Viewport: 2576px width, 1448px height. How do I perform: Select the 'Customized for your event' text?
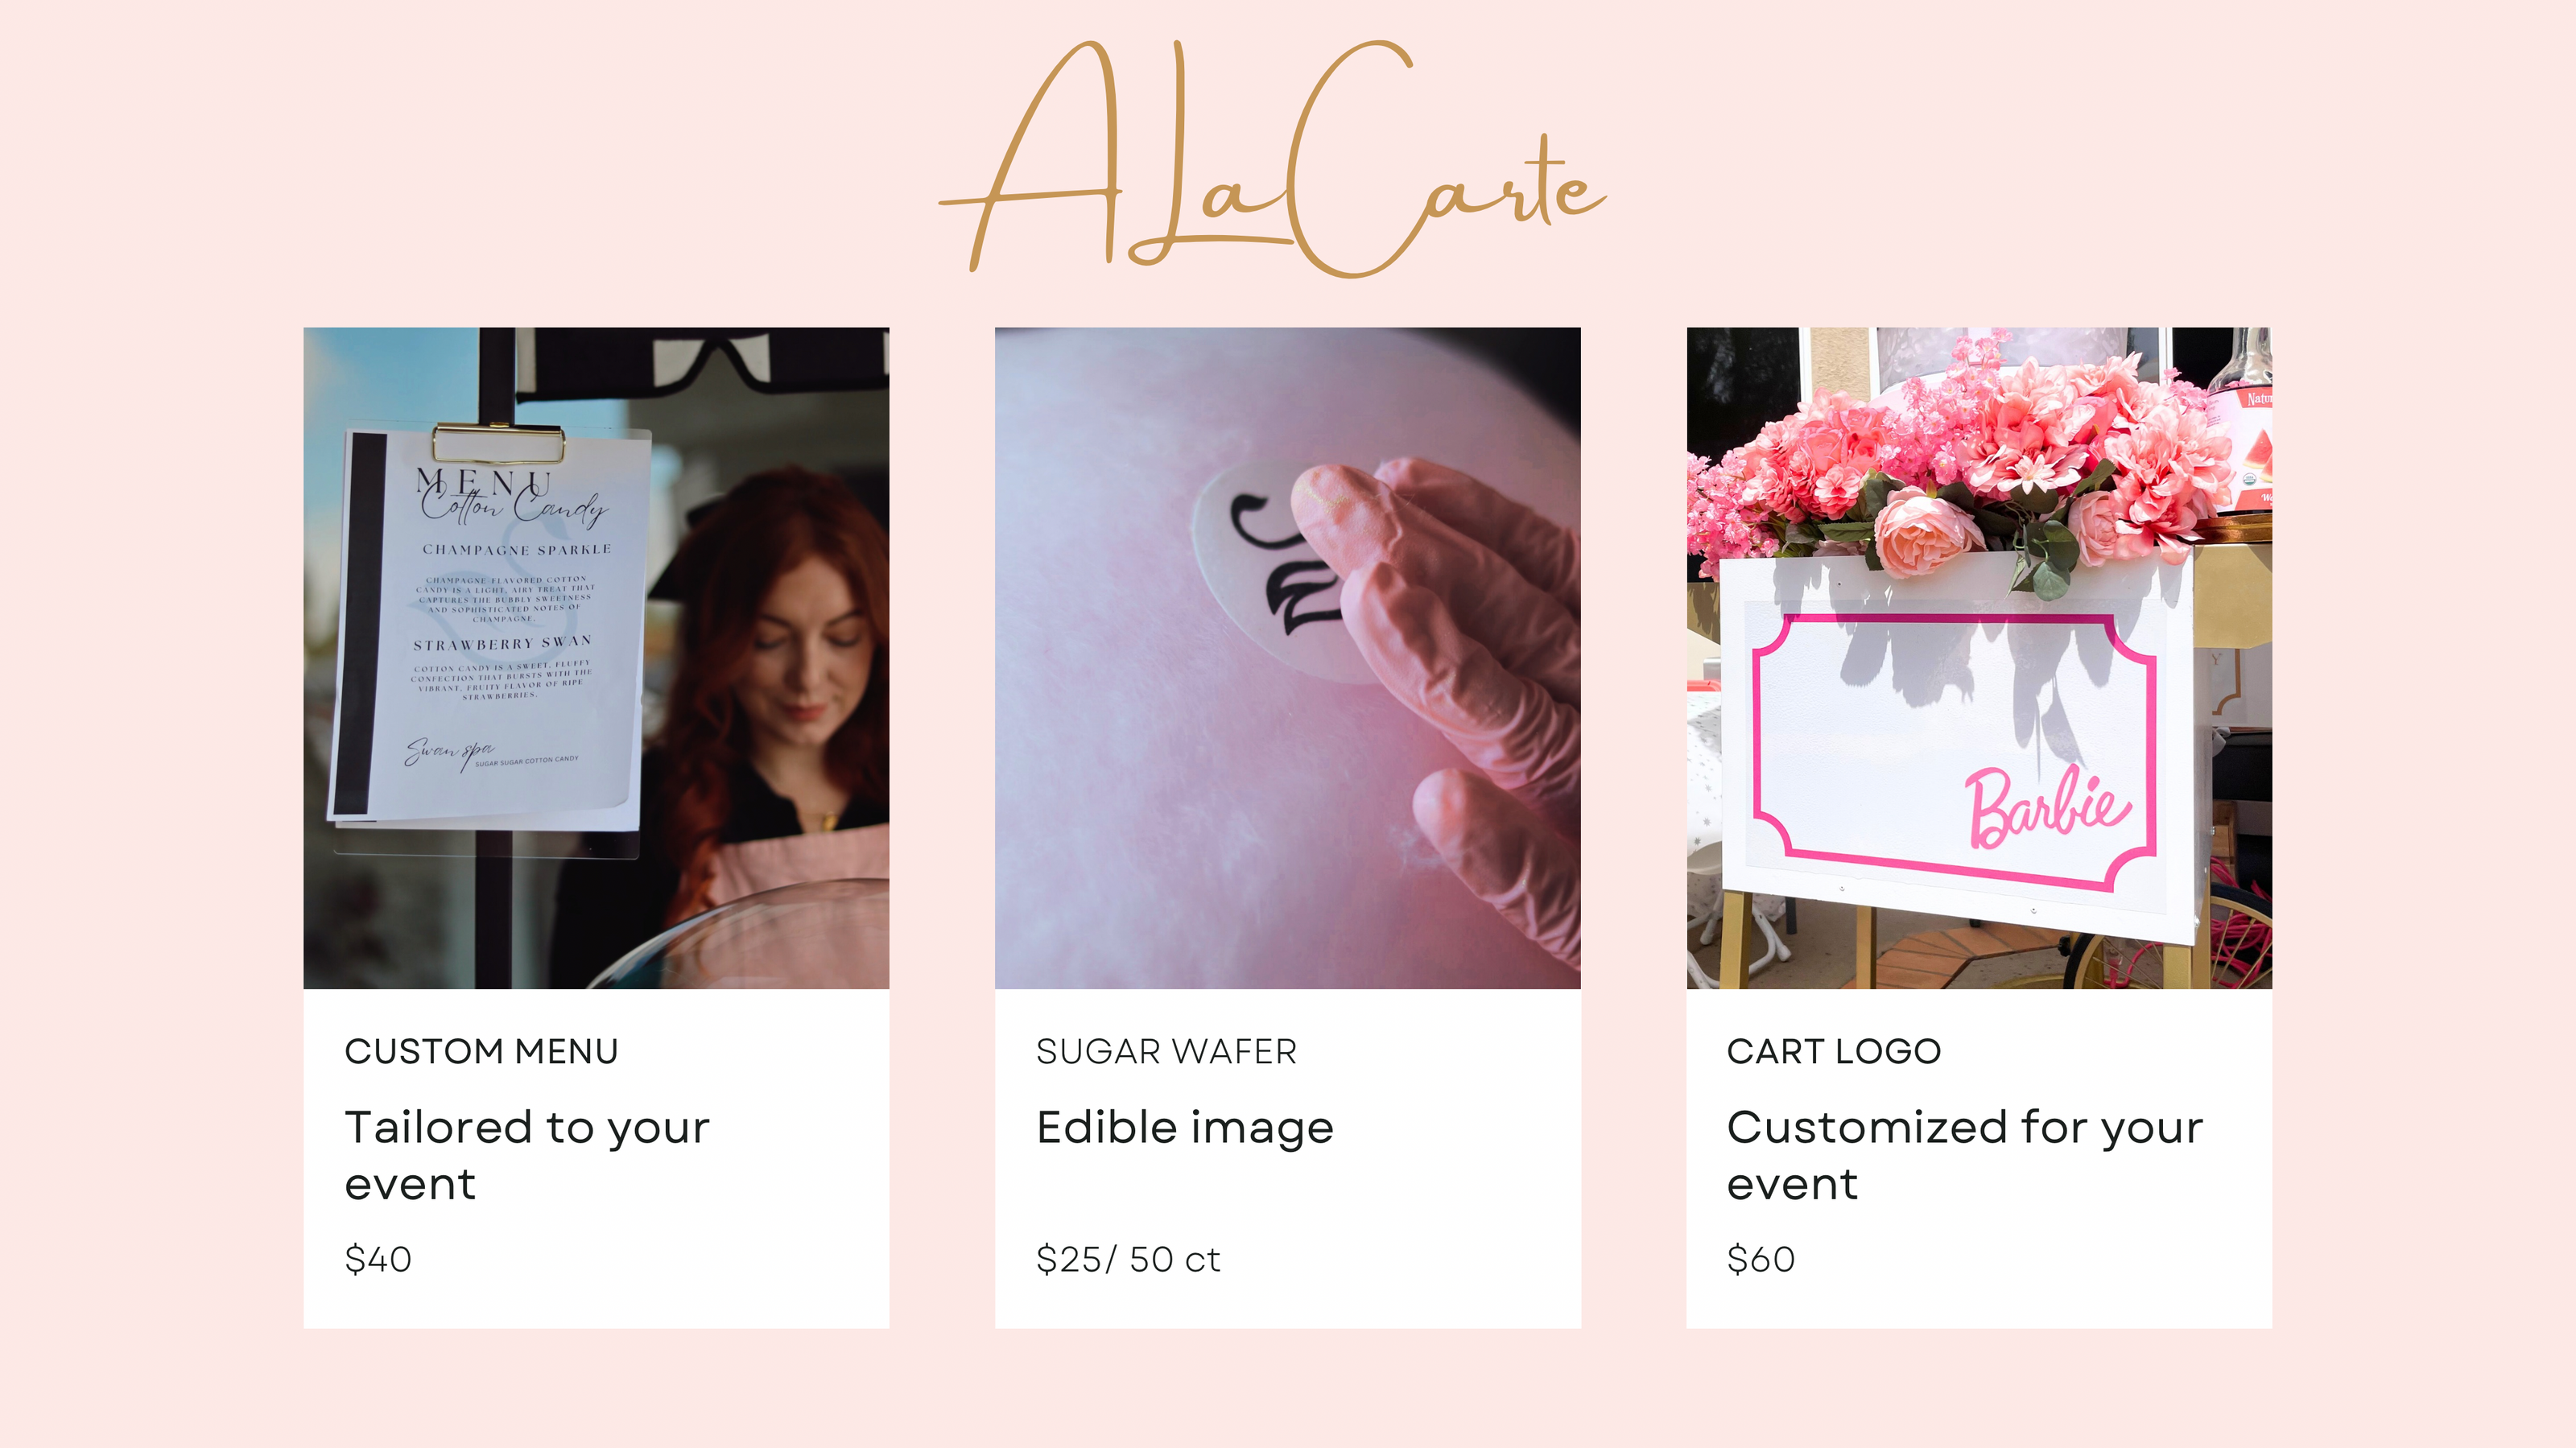pos(1965,1155)
